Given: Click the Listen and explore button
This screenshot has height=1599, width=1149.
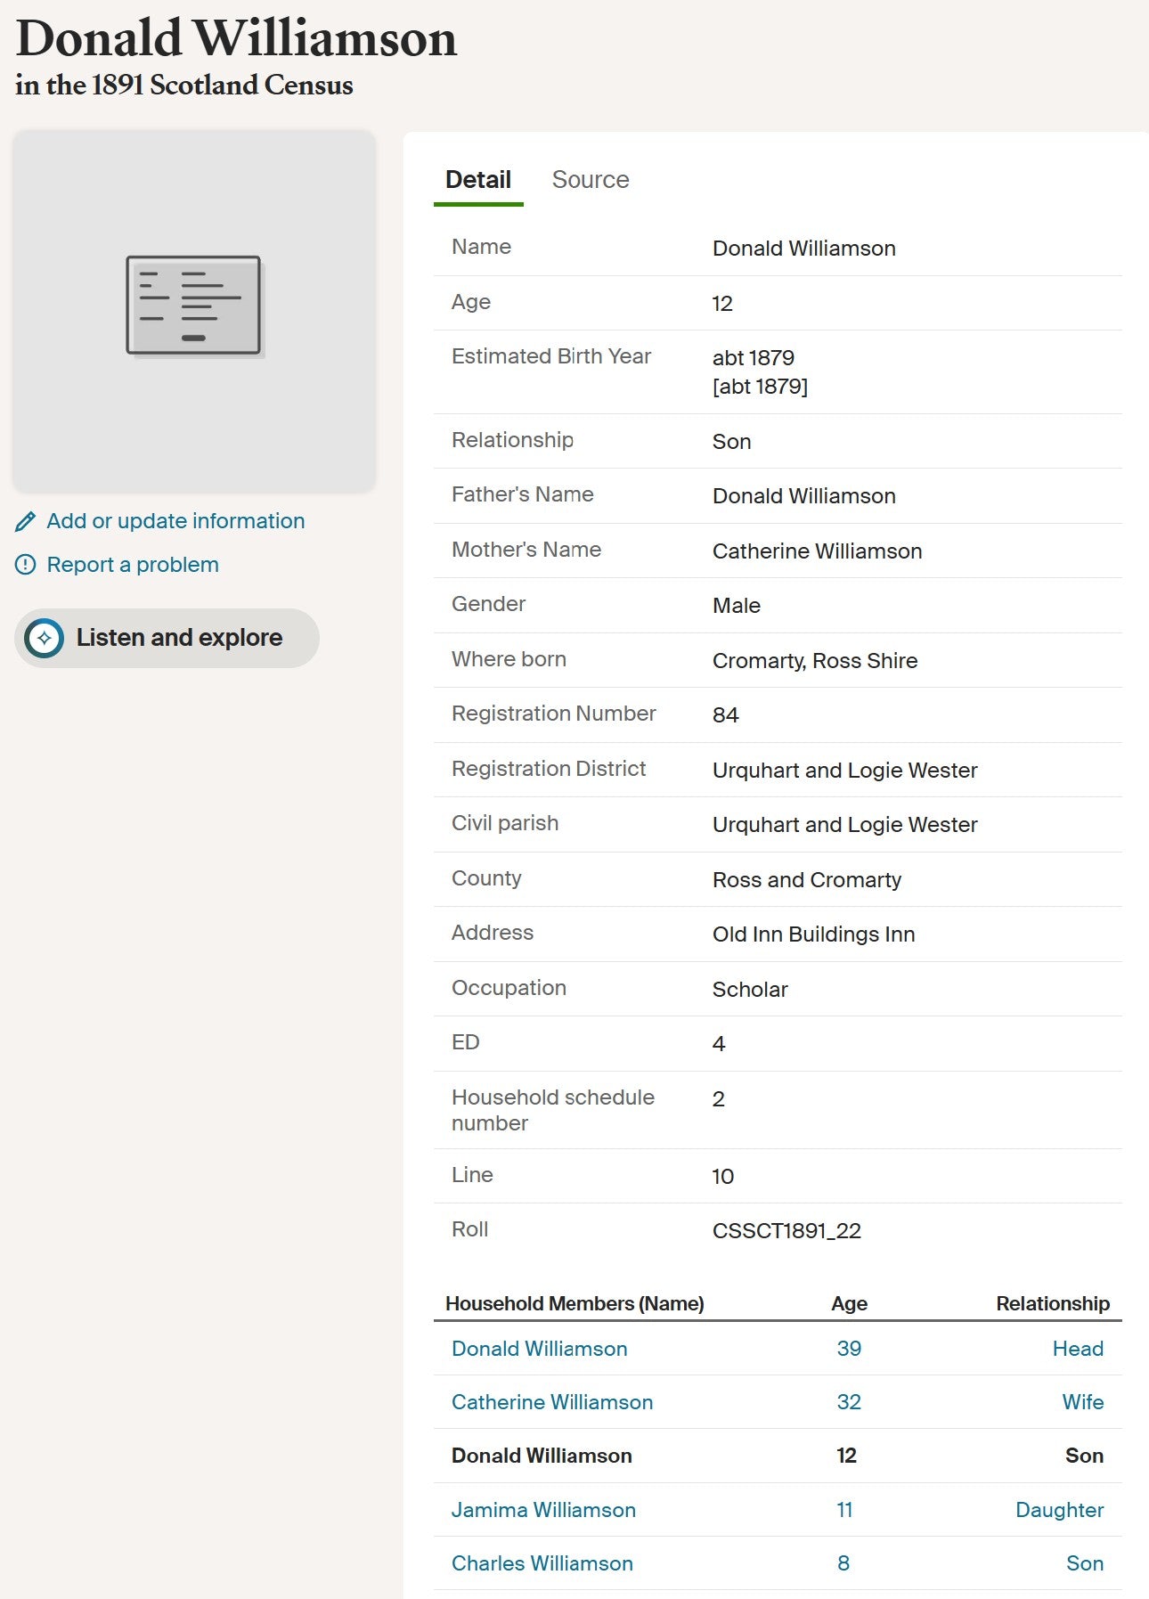Looking at the screenshot, I should tap(167, 638).
